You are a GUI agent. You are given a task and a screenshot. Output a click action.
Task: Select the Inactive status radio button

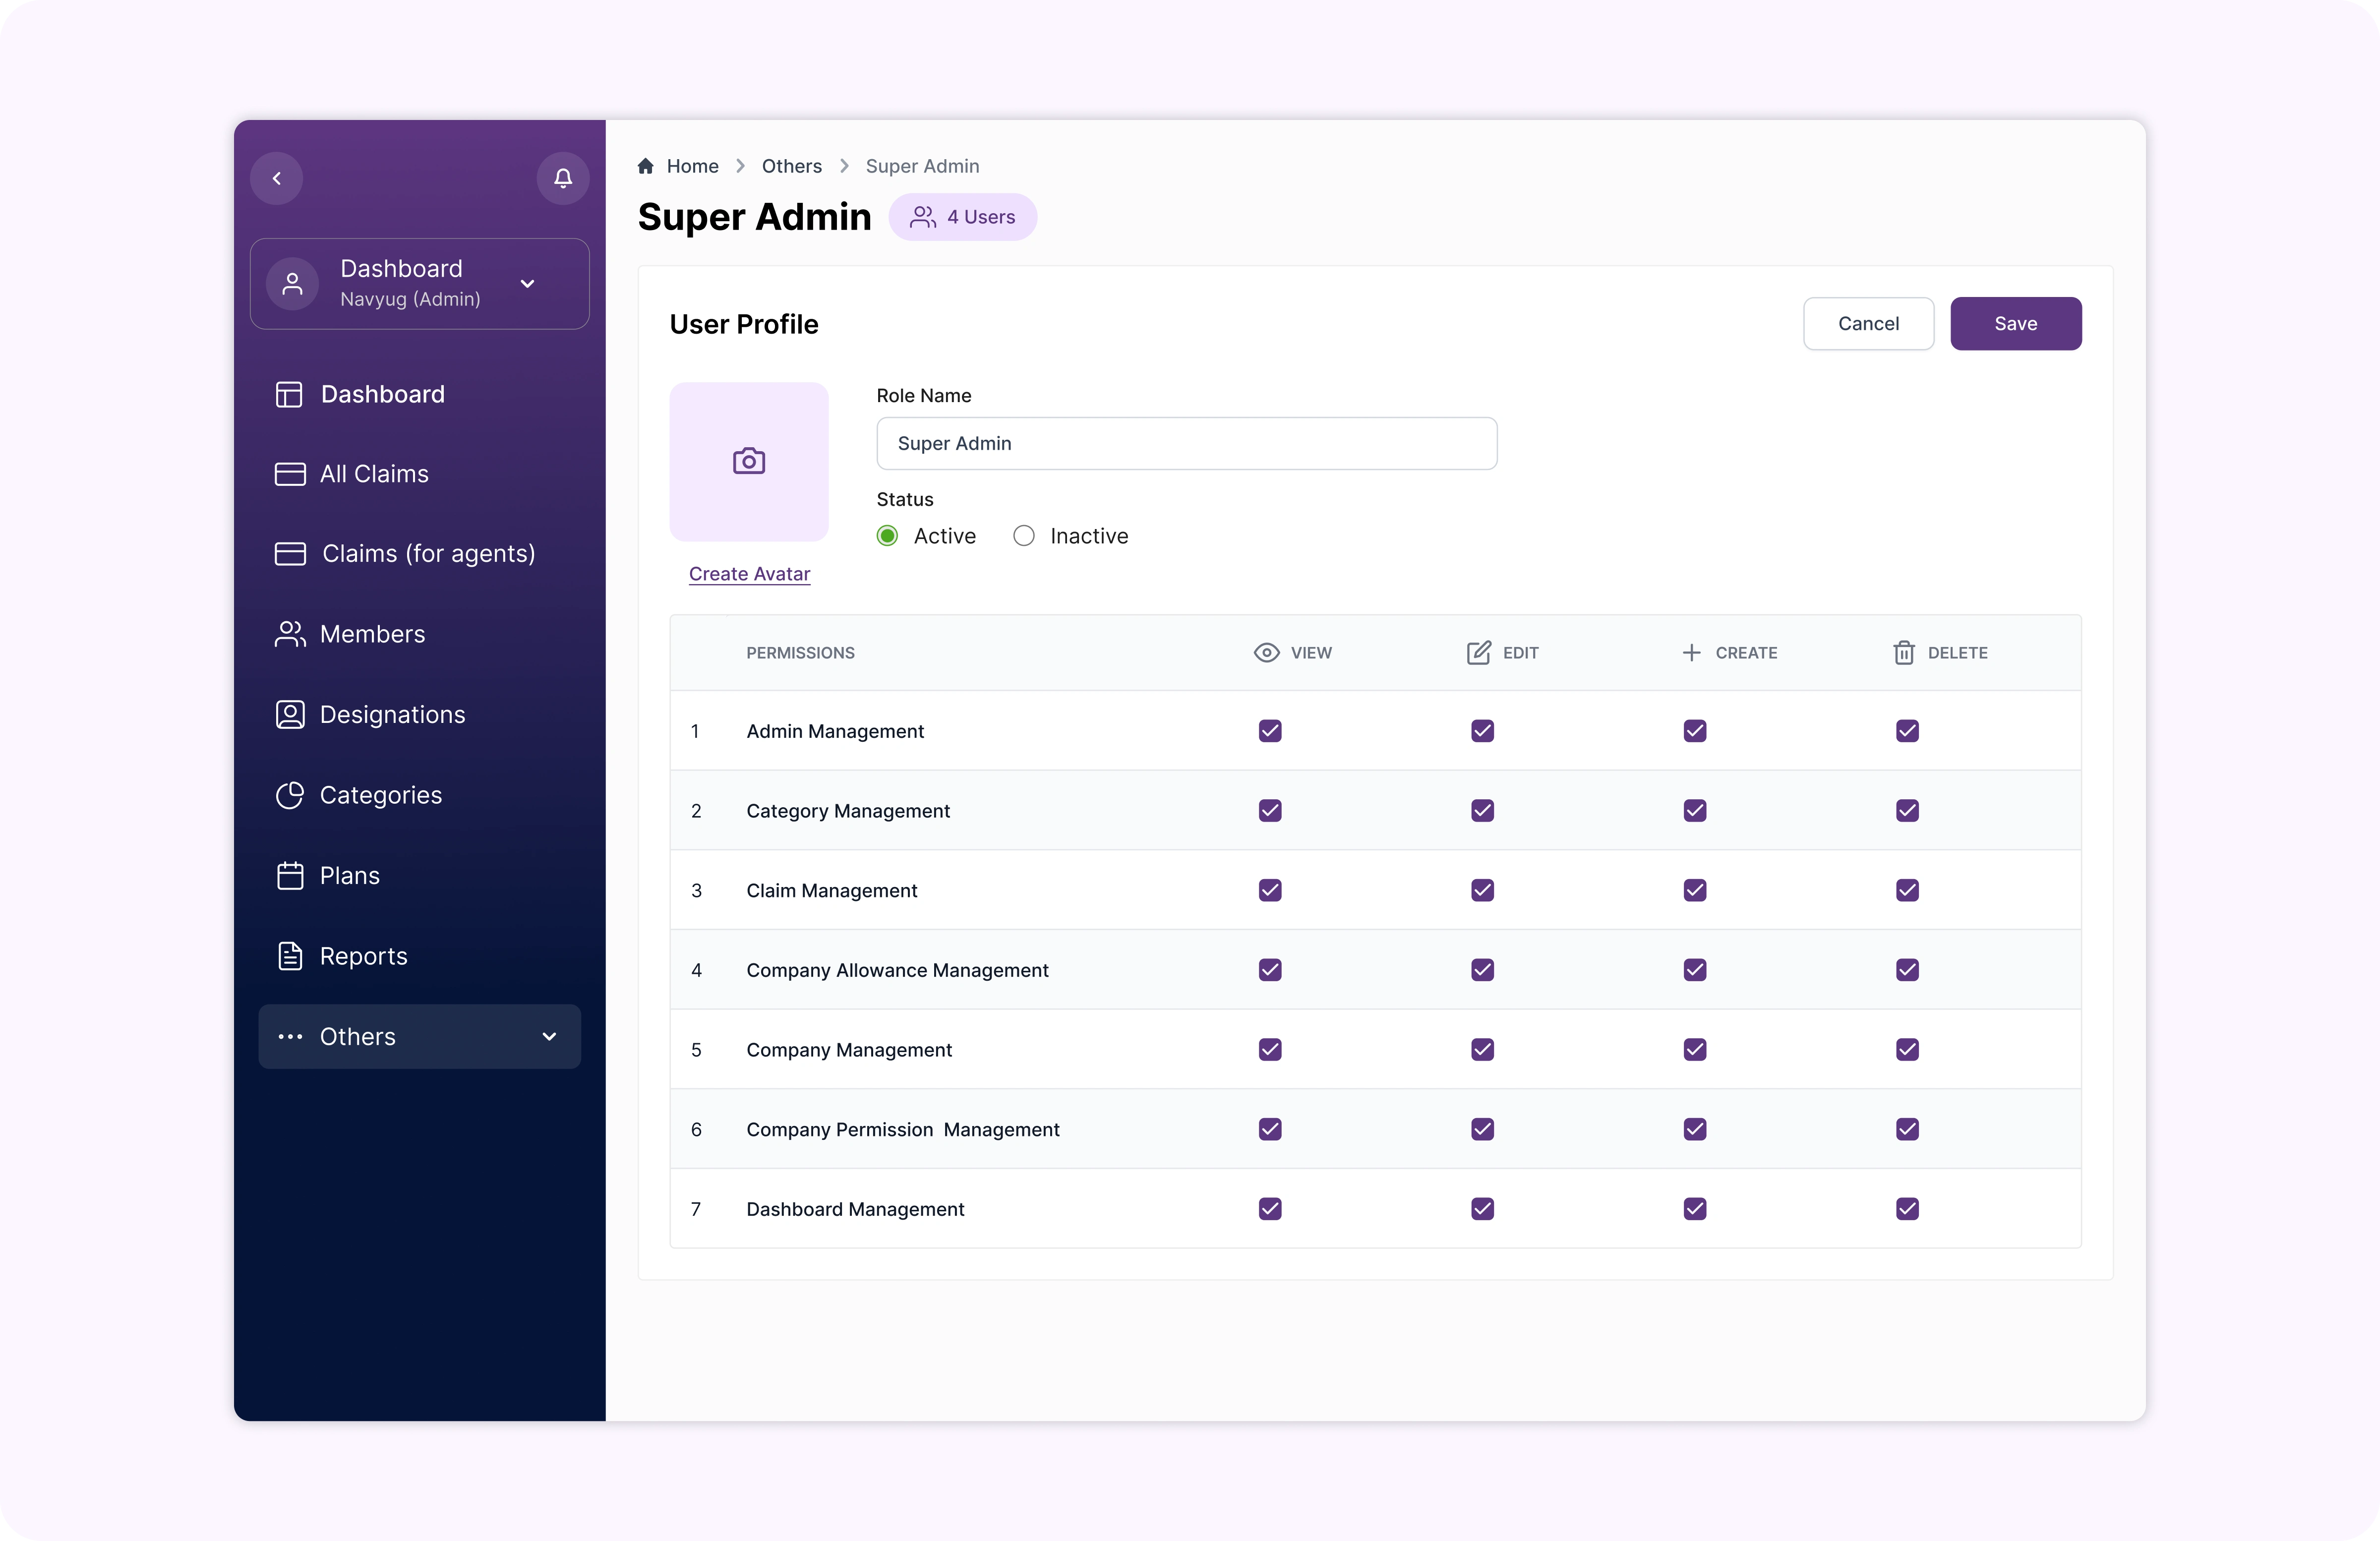[1024, 536]
